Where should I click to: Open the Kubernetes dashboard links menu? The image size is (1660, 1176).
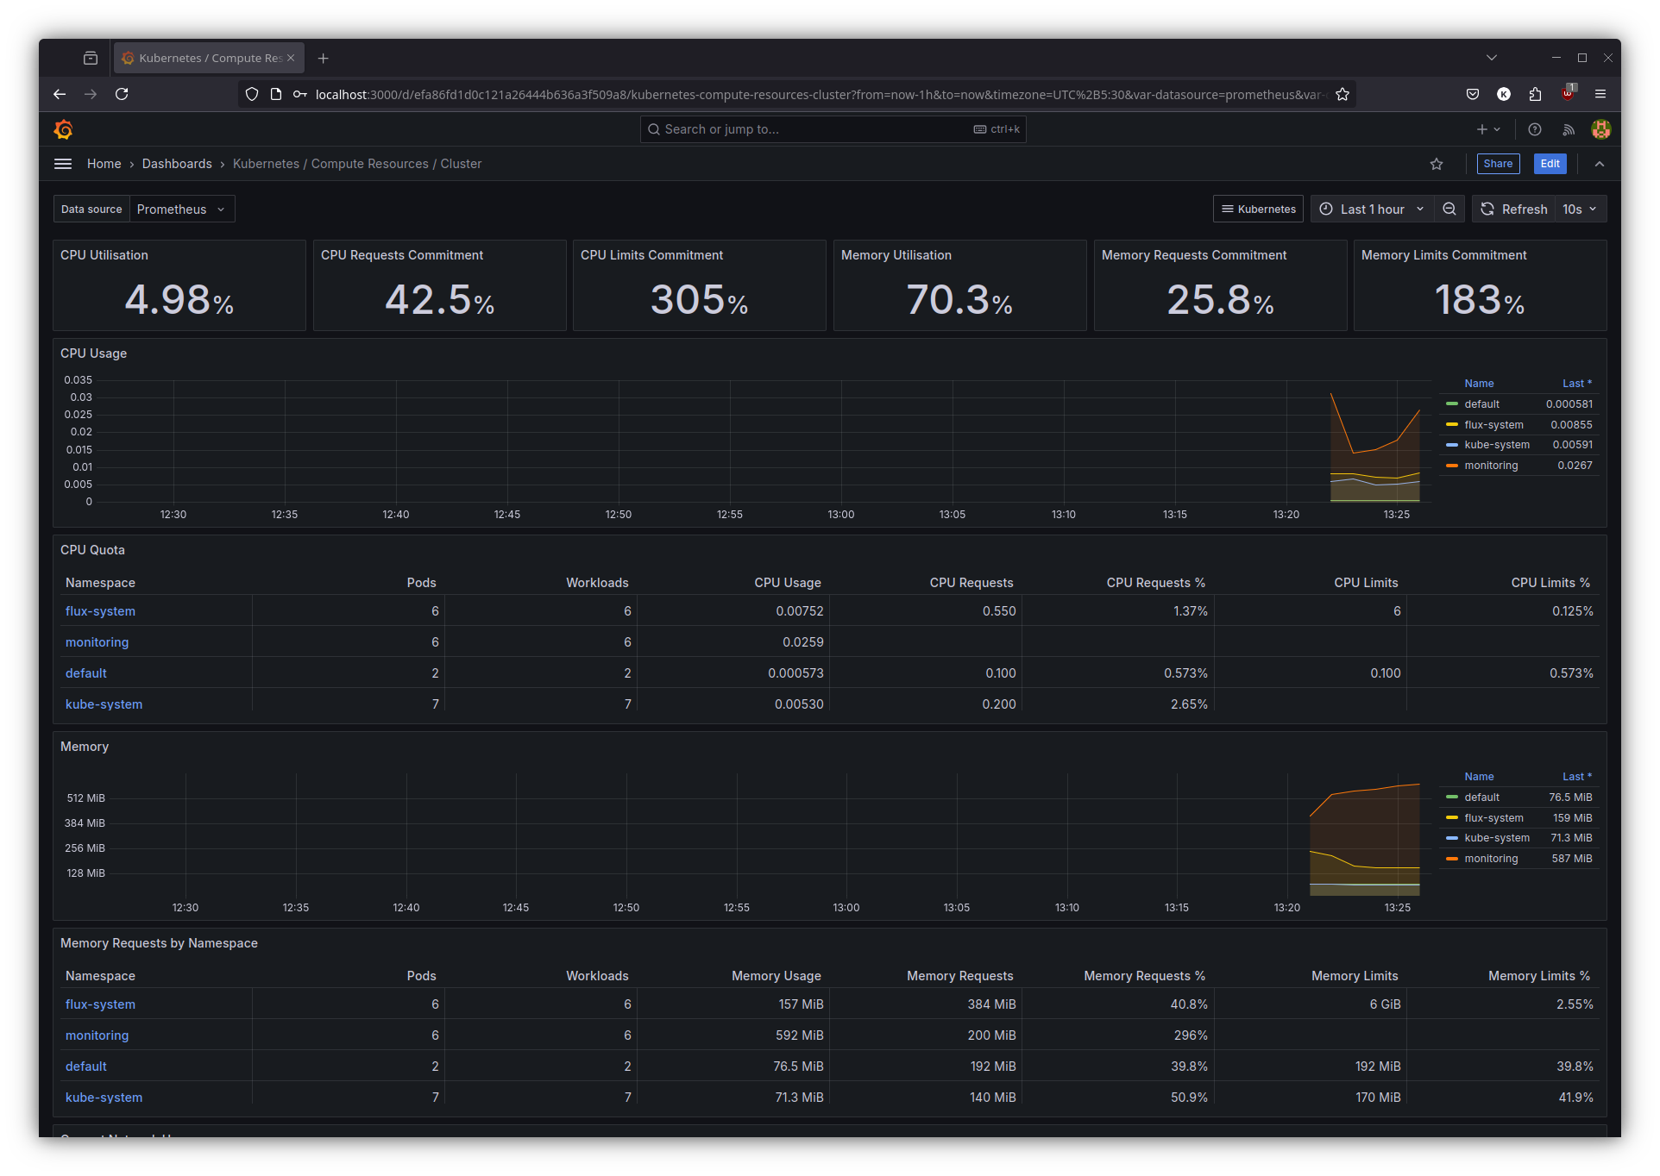pyautogui.click(x=1258, y=209)
